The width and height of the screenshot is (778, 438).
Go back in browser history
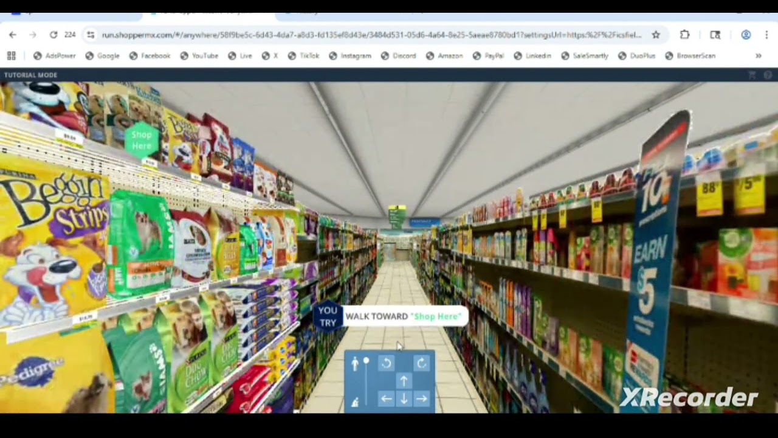(x=13, y=35)
